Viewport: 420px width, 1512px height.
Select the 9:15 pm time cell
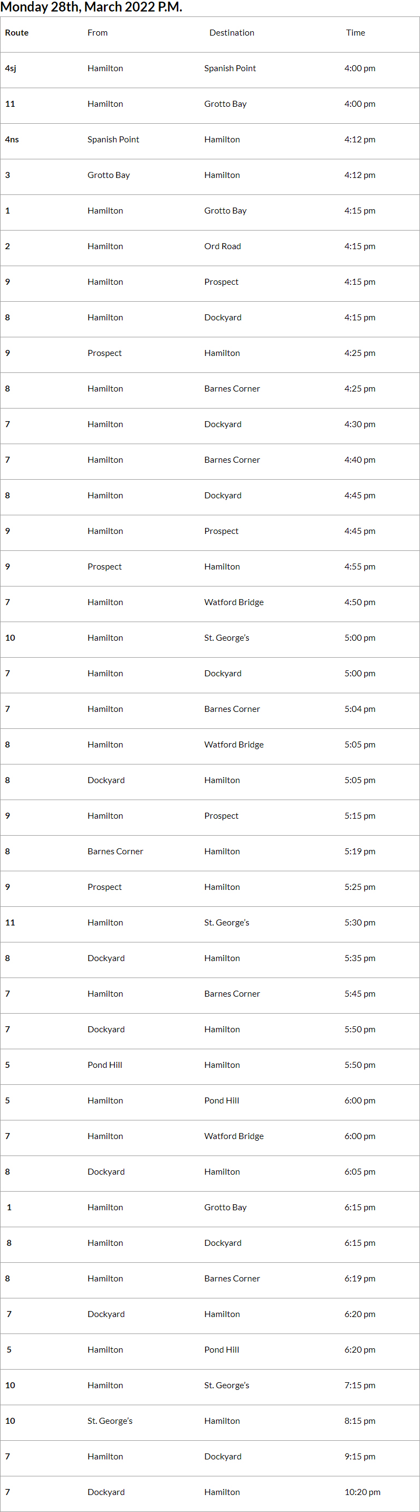pos(360,1457)
